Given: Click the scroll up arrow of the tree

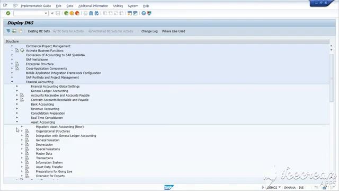Looking at the screenshot, I should [332, 46].
